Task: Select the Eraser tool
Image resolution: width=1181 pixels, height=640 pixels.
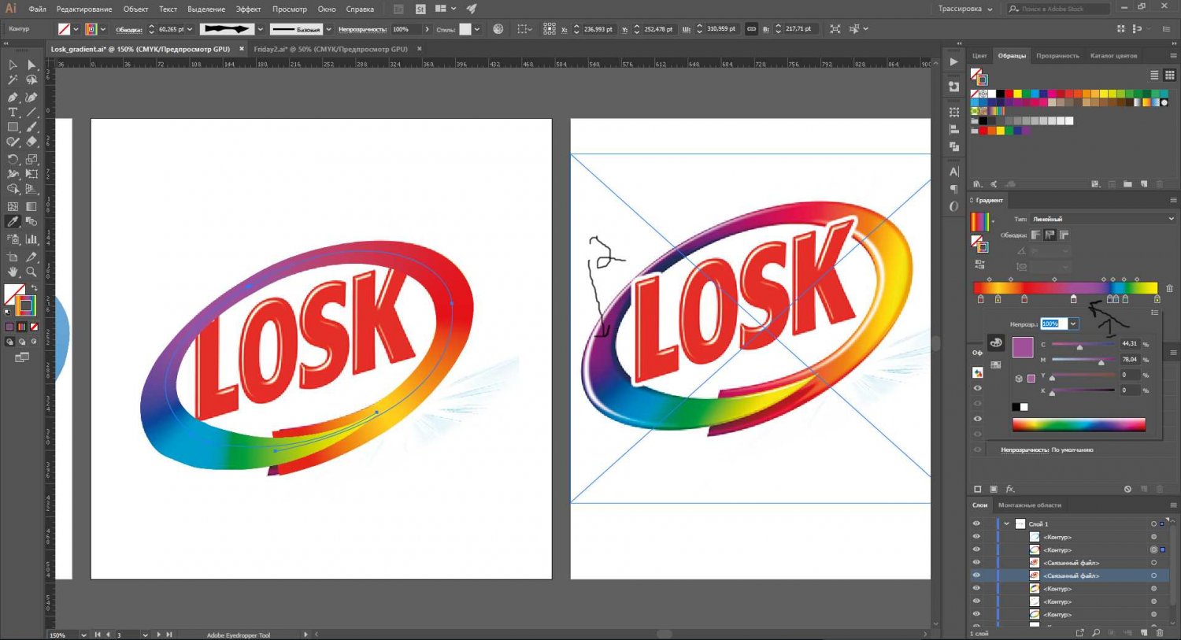Action: pyautogui.click(x=31, y=142)
